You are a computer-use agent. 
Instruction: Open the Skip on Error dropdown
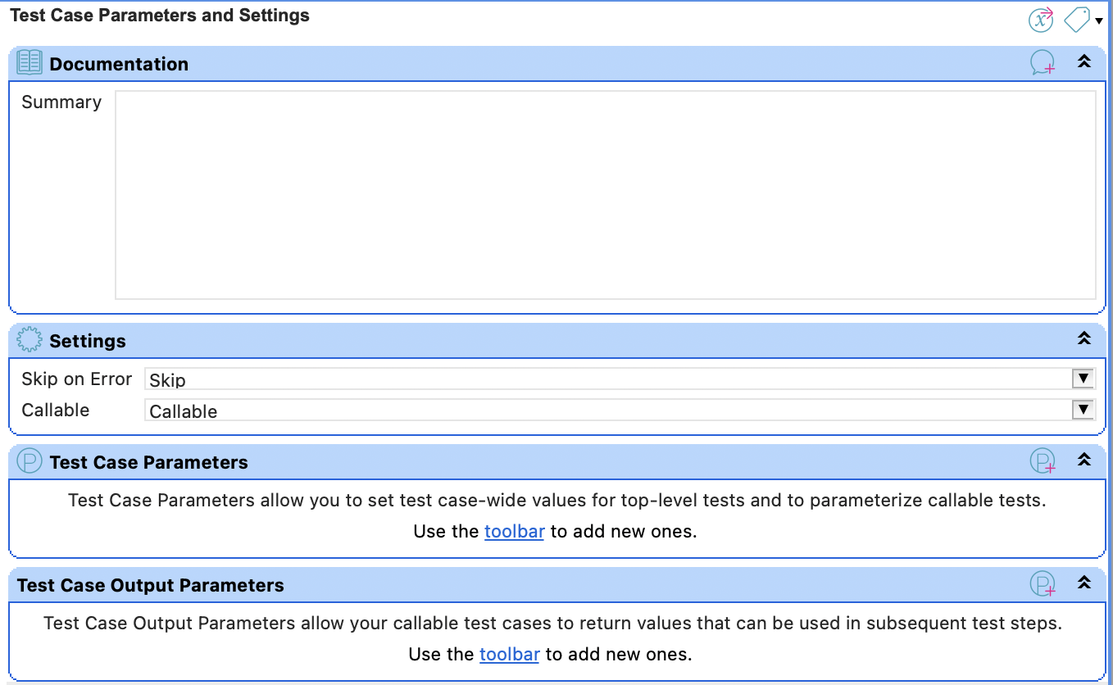pyautogui.click(x=1083, y=379)
